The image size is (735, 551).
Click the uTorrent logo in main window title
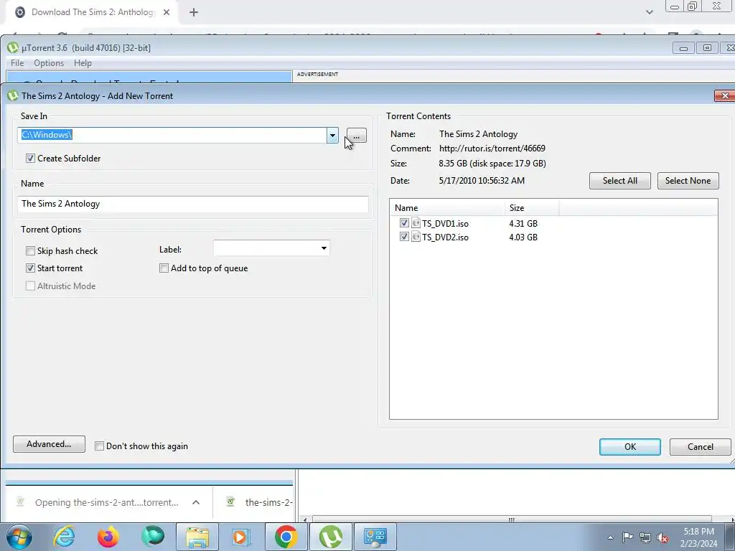(13, 48)
